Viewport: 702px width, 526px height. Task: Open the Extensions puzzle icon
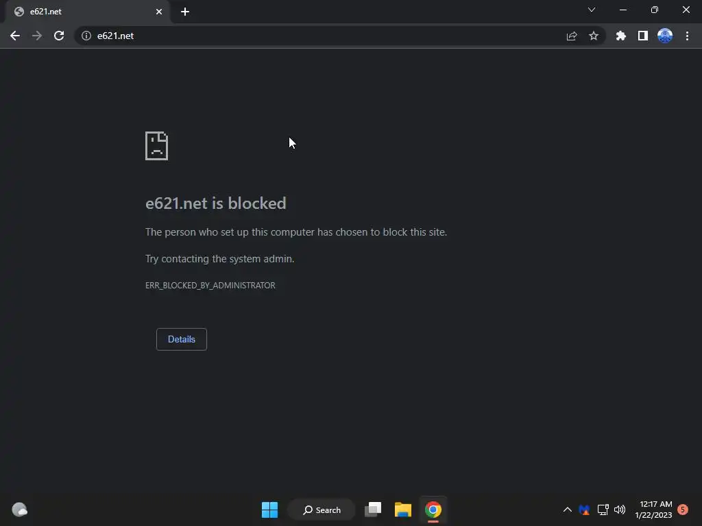(x=620, y=36)
